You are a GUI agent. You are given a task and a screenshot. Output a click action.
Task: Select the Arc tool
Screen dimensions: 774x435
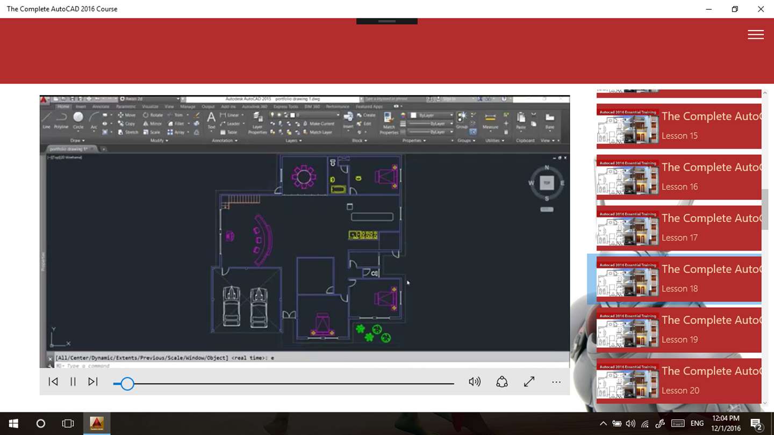94,121
